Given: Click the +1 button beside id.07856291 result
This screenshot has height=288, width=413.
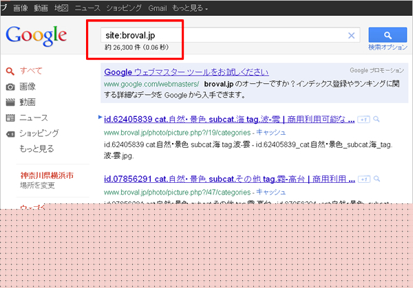Looking at the screenshot, I should tap(364, 179).
